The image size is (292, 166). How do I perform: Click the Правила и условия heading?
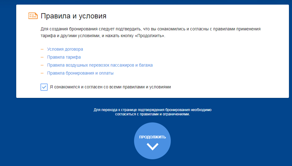tap(73, 16)
